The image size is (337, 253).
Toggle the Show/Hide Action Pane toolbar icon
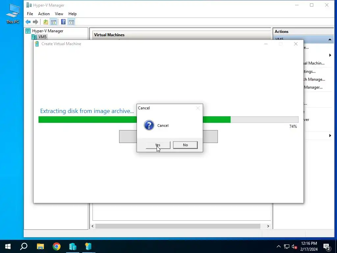[x=71, y=22]
